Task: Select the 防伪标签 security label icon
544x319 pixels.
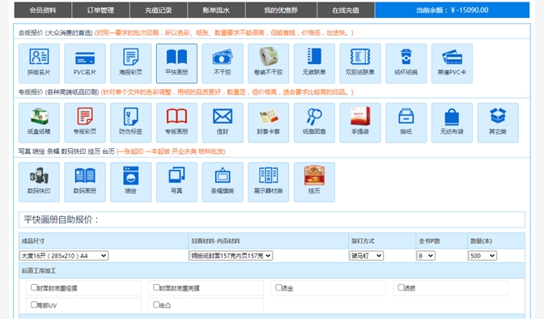Action: coord(131,123)
